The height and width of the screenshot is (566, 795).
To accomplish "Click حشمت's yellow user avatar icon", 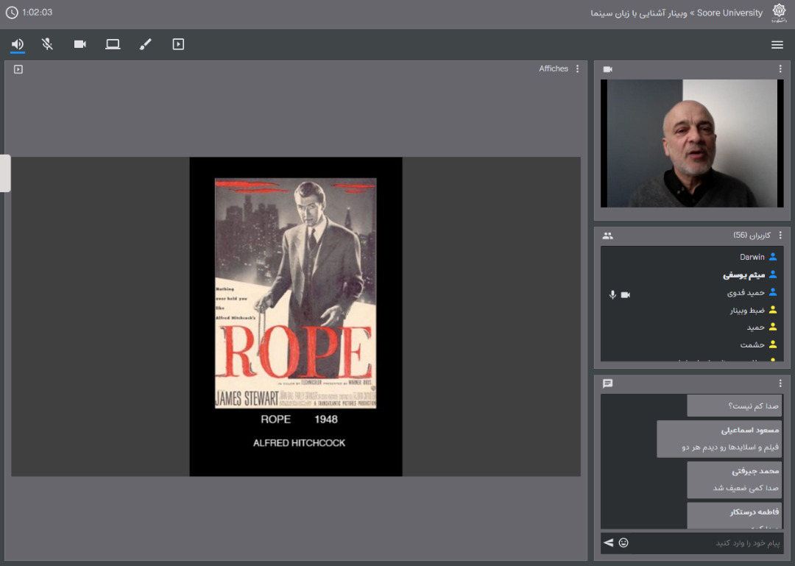I will pos(773,344).
